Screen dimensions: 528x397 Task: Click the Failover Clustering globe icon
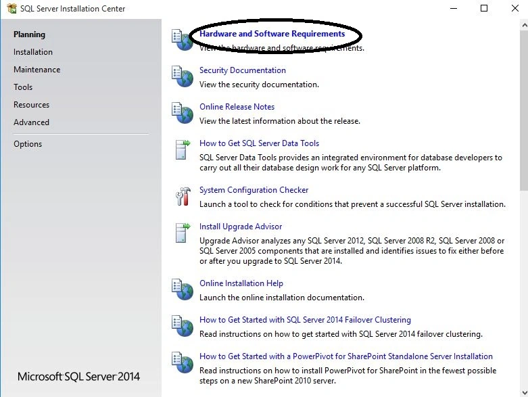click(x=183, y=326)
